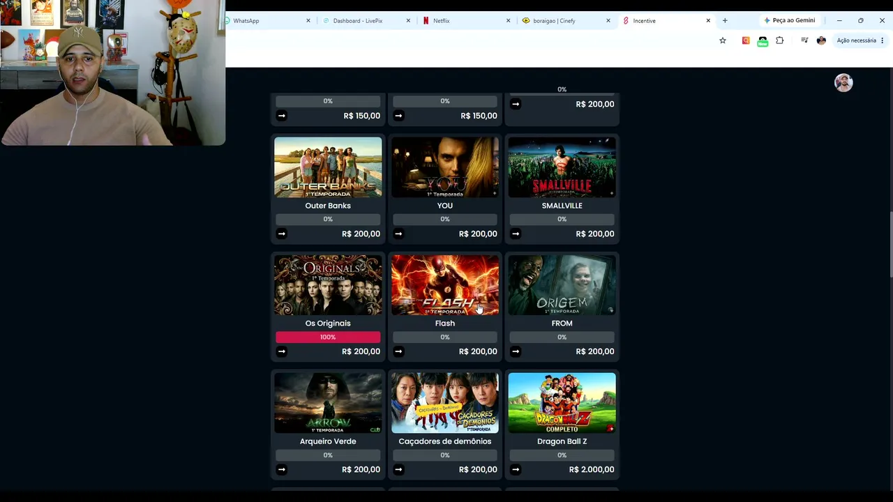Open the red magnifier search extension
Image resolution: width=893 pixels, height=502 pixels.
pos(746,40)
